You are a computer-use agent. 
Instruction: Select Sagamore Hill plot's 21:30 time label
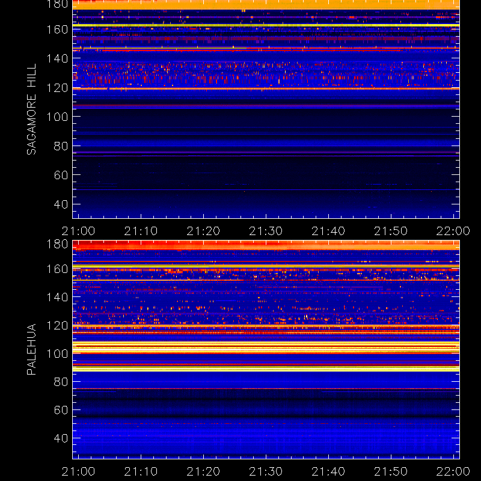(x=266, y=231)
